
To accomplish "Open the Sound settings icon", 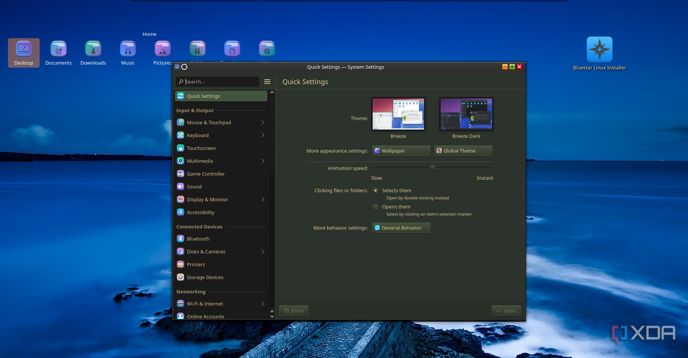I will pyautogui.click(x=180, y=187).
